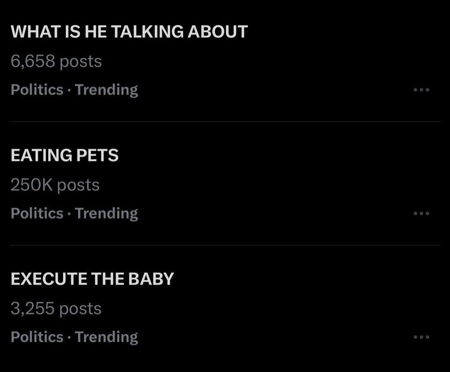Open the three-dot menu for EATING PETS trend
This screenshot has width=450, height=372.
click(x=421, y=213)
